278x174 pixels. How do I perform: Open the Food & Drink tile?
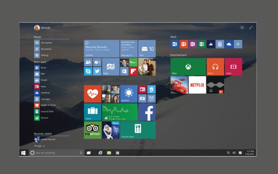(x=138, y=130)
